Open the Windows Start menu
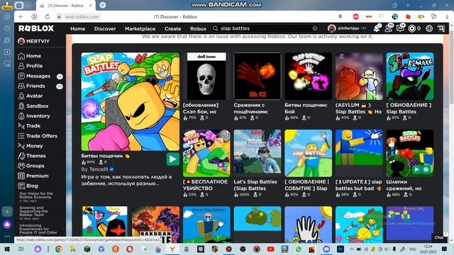Image resolution: width=454 pixels, height=255 pixels. (x=7, y=249)
